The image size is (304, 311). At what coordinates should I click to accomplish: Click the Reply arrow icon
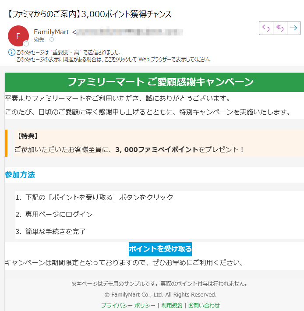(x=266, y=28)
